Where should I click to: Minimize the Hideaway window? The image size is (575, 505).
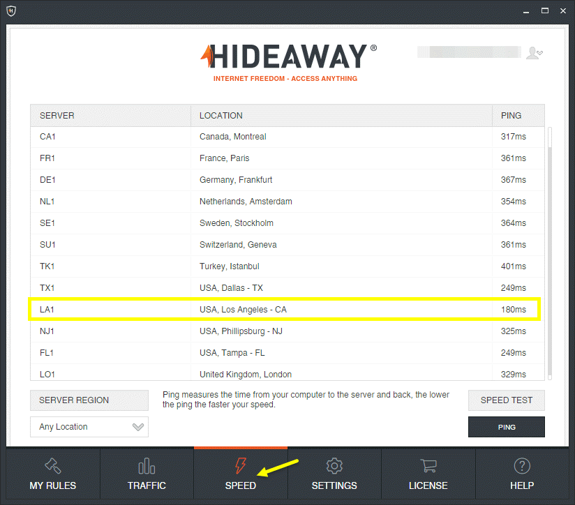click(526, 11)
